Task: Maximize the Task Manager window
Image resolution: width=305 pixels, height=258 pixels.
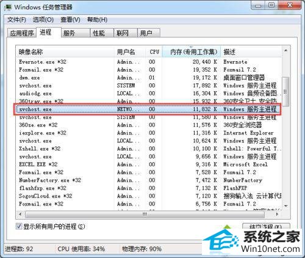Action: [271, 6]
